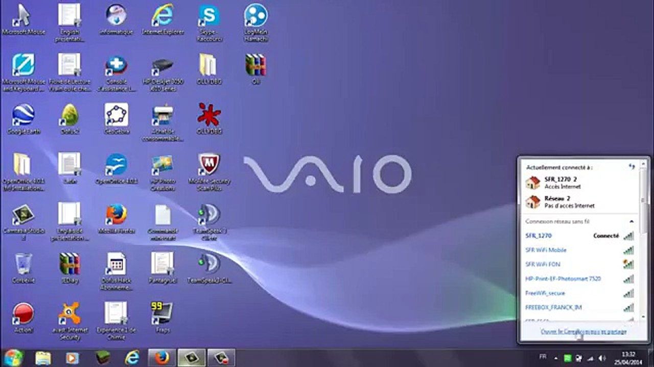654x367 pixels.
Task: Select the SFR_1270 connected network
Action: (x=579, y=236)
